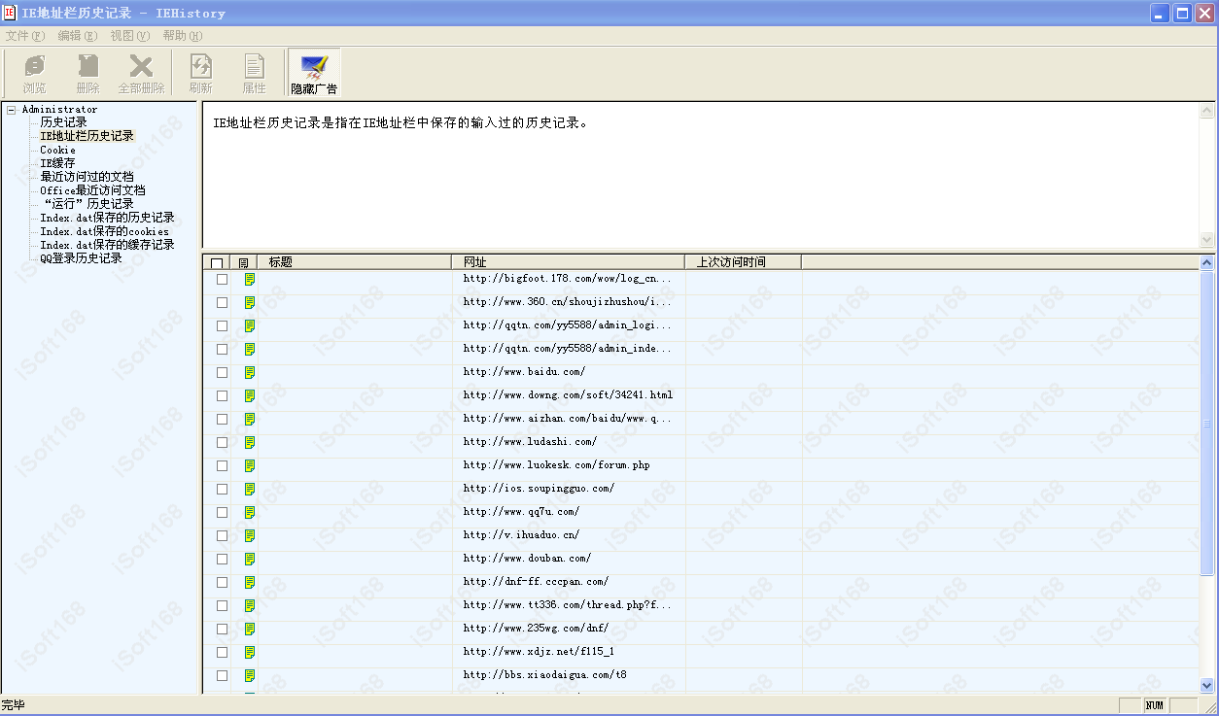Click the note icon for ios.soupingguo.com row
The width and height of the screenshot is (1219, 716).
click(x=250, y=489)
